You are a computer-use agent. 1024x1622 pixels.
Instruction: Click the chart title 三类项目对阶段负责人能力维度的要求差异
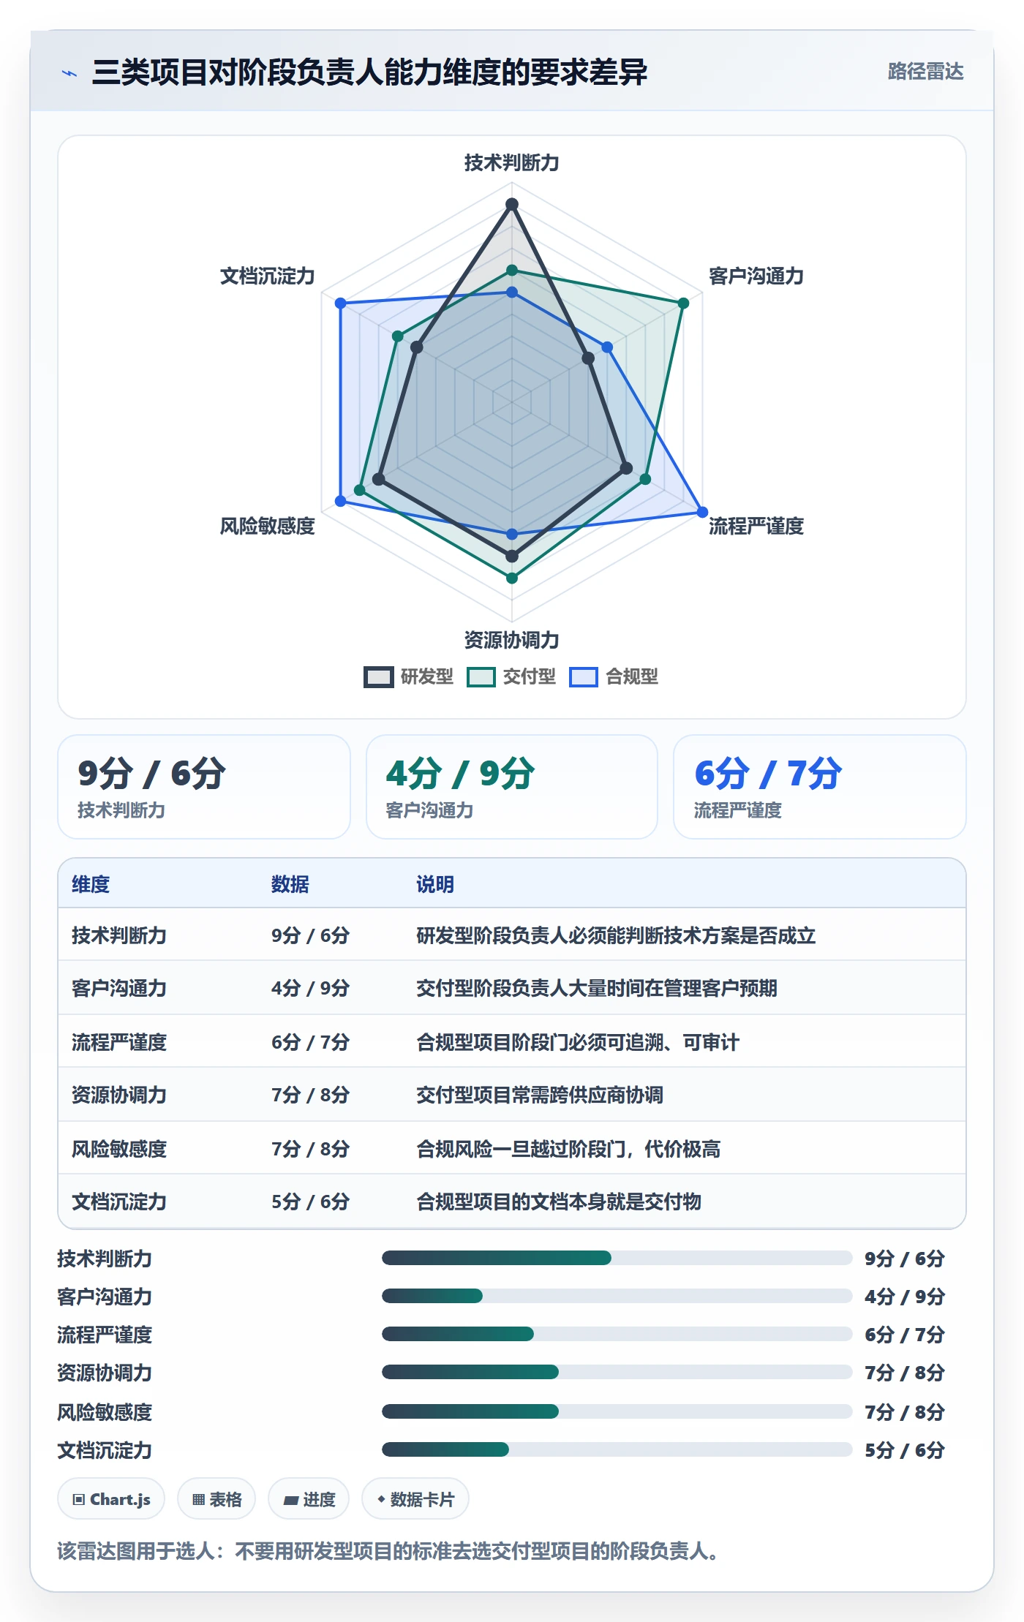point(369,72)
